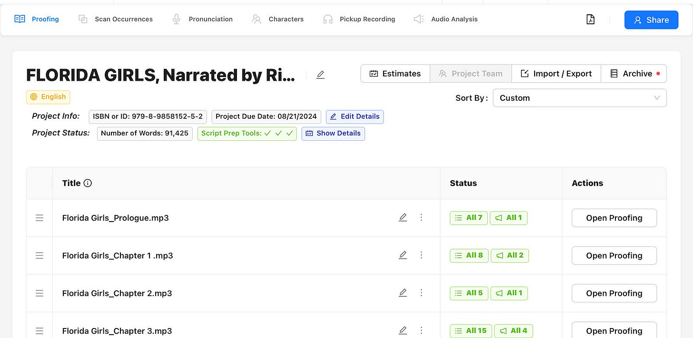Screen dimensions: 693x338
Task: Open Proofing for Chapter 1
Action: (x=614, y=255)
